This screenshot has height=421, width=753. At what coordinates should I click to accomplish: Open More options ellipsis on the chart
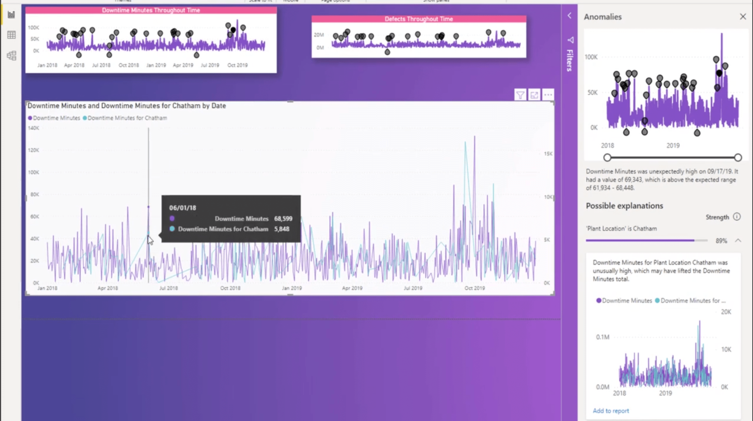click(548, 95)
